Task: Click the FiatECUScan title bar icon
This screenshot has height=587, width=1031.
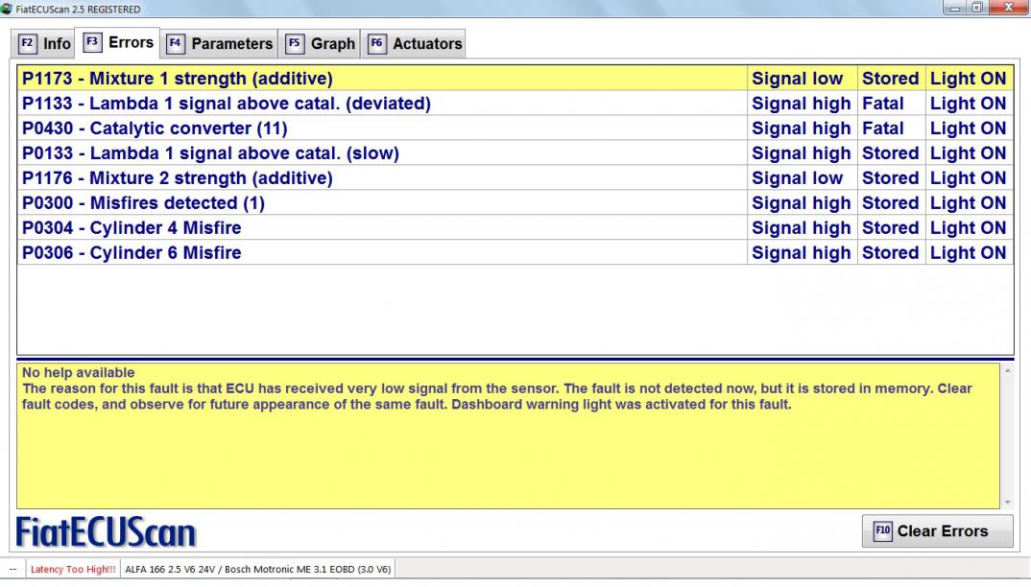Action: [7, 9]
